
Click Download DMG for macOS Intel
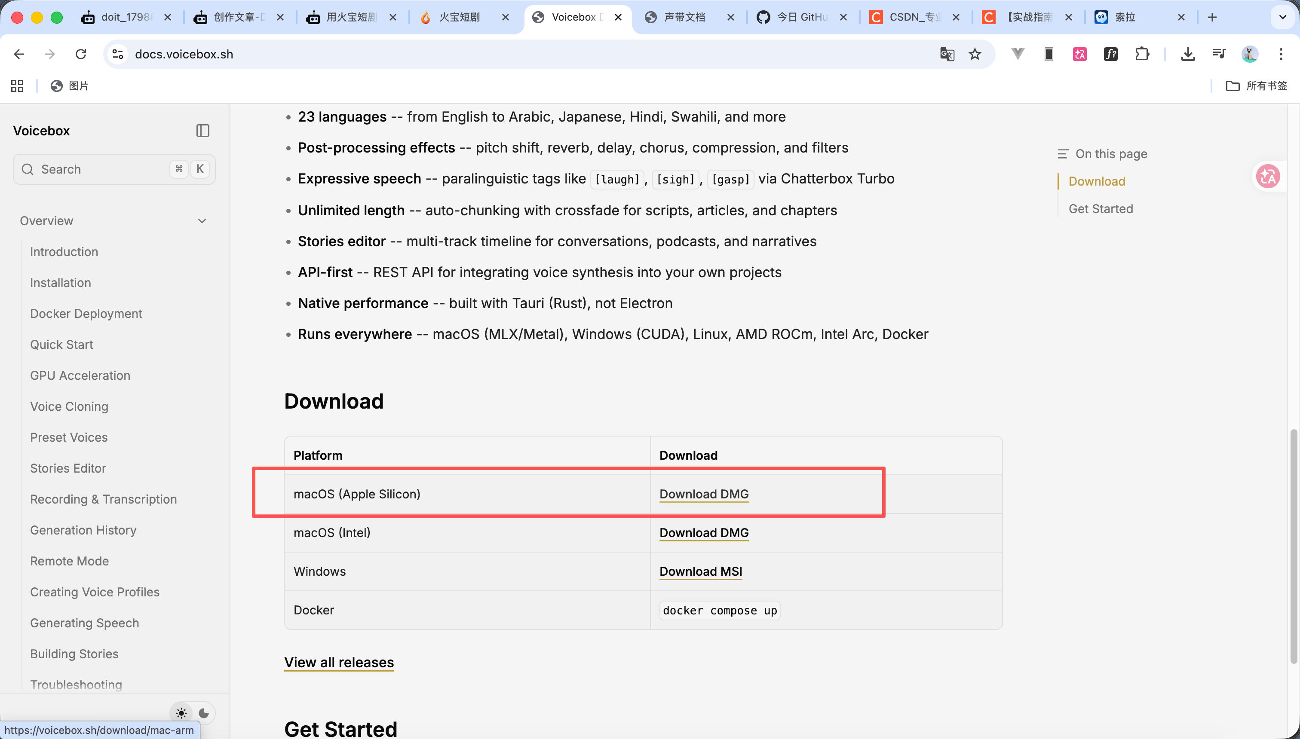(x=704, y=533)
